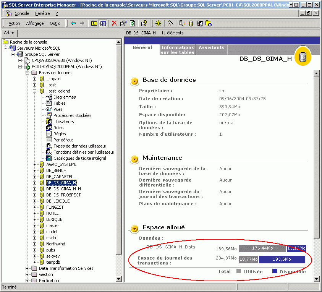Click the red Delete X toolbar icon
Viewport: 322px width, 292px height.
[x=114, y=23]
